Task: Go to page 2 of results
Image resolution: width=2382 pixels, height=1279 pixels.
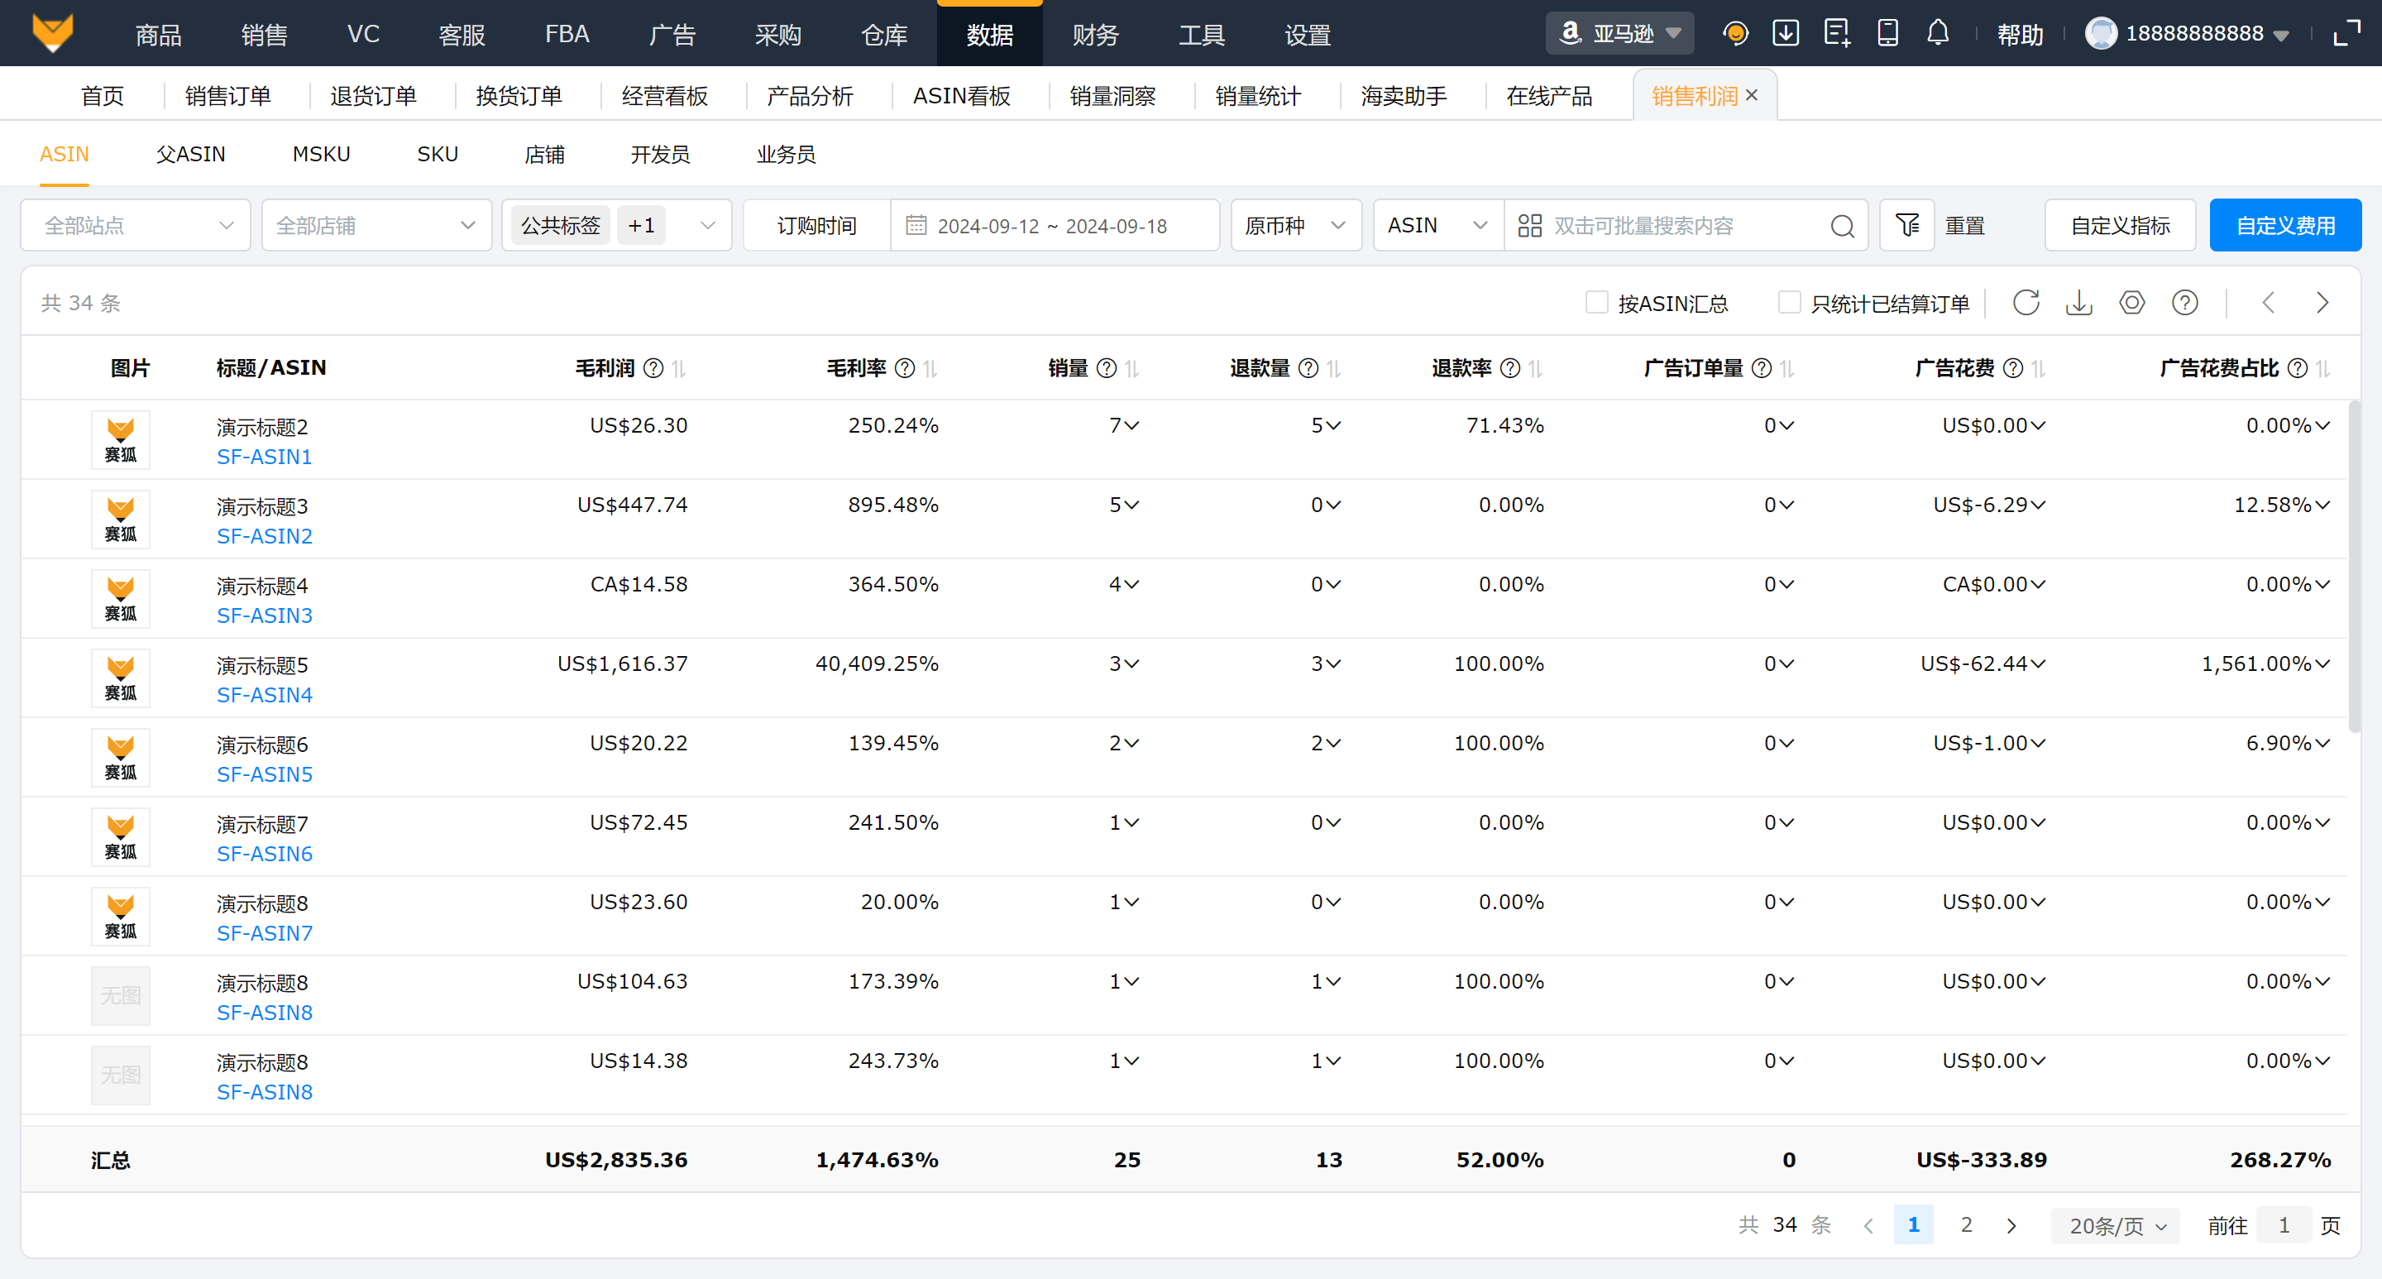Action: click(x=1966, y=1224)
